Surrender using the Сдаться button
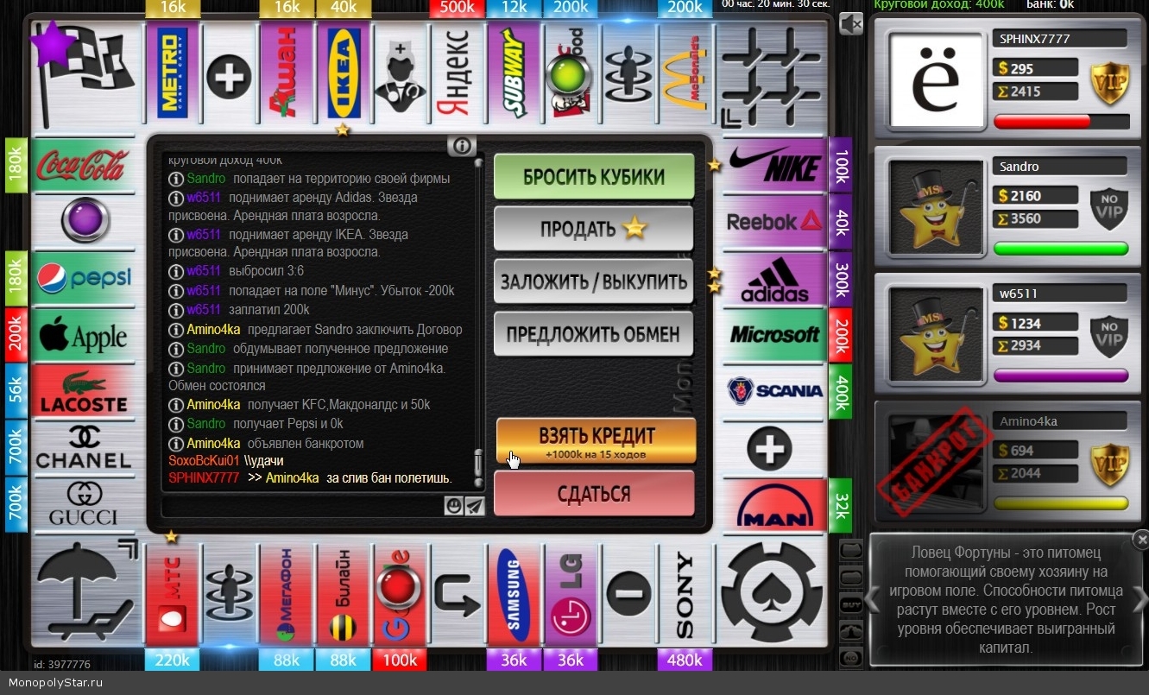 [x=594, y=494]
